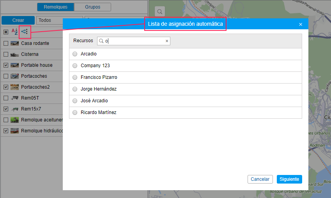This screenshot has width=331, height=198.
Task: Click the Cisterna trailer name
Action: click(x=30, y=54)
